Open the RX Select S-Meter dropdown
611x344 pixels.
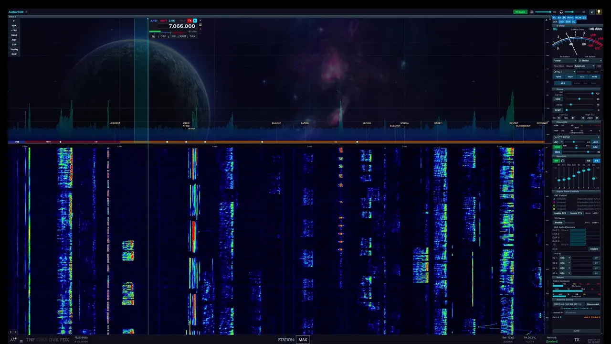click(x=590, y=61)
